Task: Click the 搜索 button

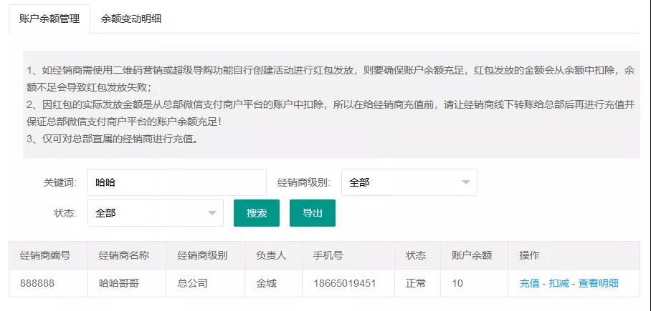Action: tap(257, 213)
